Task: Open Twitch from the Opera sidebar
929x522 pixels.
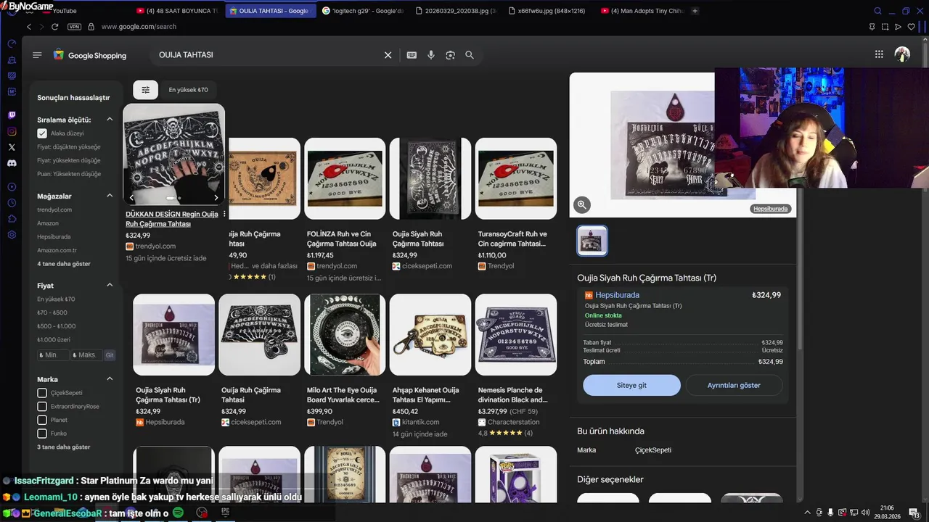Action: (12, 115)
